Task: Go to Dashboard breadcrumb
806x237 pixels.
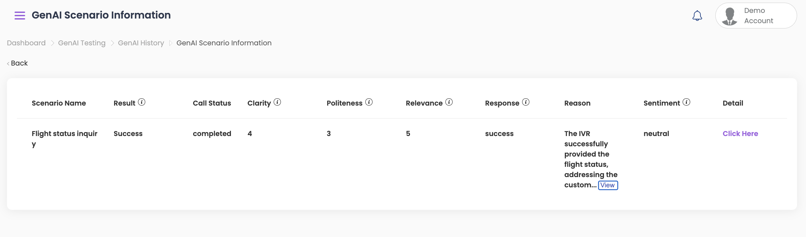Action: click(26, 43)
